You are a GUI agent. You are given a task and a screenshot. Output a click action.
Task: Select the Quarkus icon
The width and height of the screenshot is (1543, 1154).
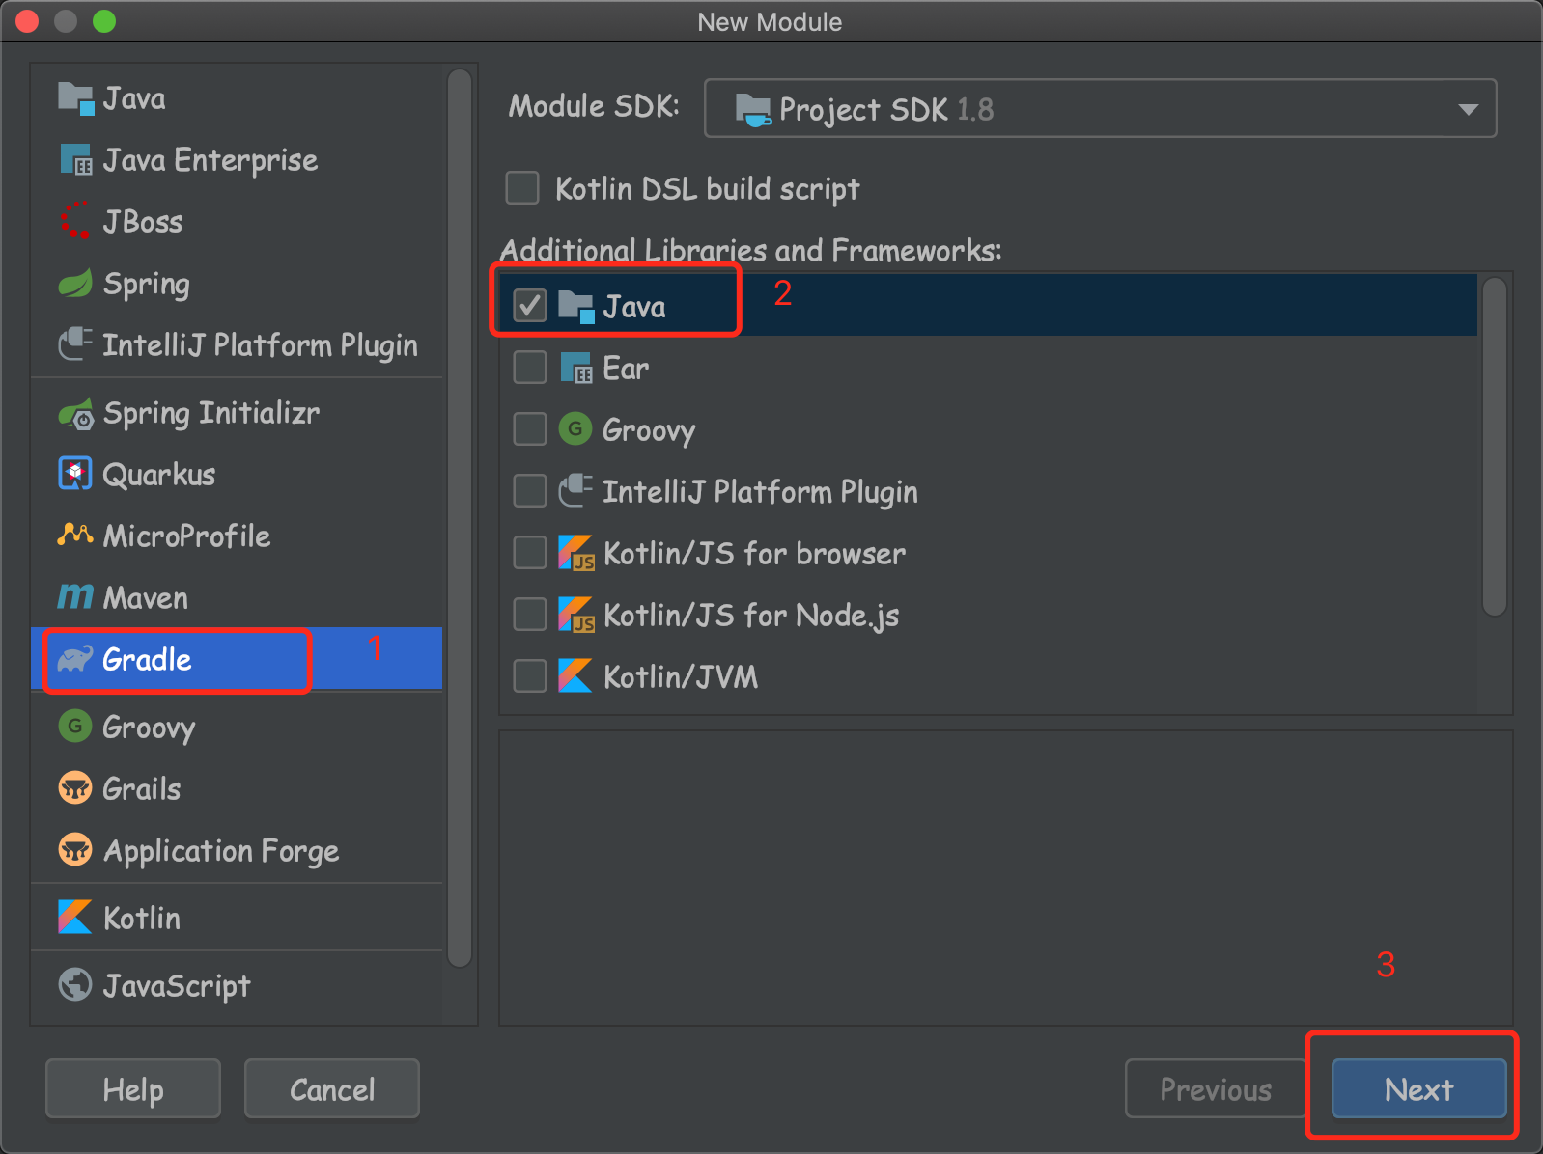tap(75, 474)
